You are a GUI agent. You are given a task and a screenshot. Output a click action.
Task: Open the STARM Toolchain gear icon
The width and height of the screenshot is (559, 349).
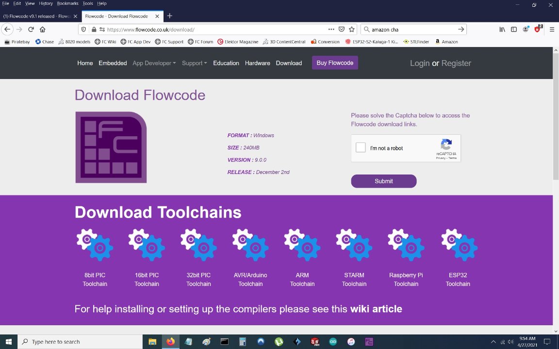(x=354, y=245)
